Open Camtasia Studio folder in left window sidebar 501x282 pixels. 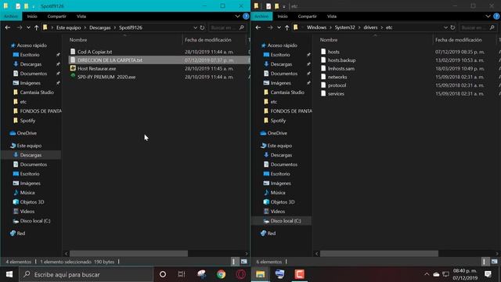pos(34,92)
